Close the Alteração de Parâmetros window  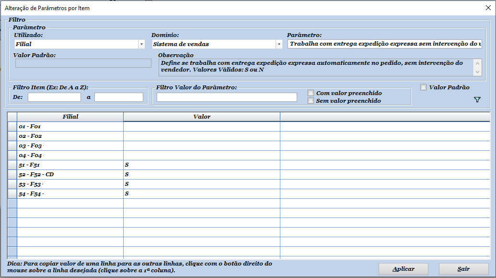click(488, 8)
